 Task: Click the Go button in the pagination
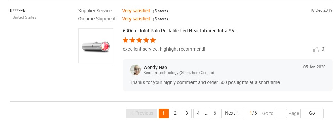[312, 113]
